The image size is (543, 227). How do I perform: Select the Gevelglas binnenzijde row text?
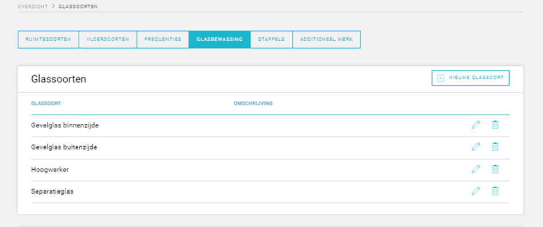tap(65, 126)
